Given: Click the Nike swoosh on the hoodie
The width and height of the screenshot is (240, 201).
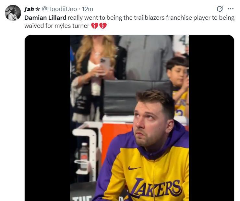Looking at the screenshot, I should point(134,168).
